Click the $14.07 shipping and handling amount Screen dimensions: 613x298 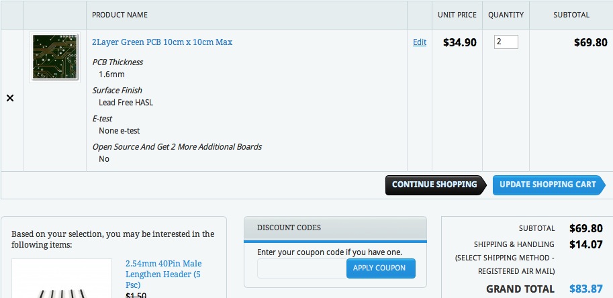point(585,244)
